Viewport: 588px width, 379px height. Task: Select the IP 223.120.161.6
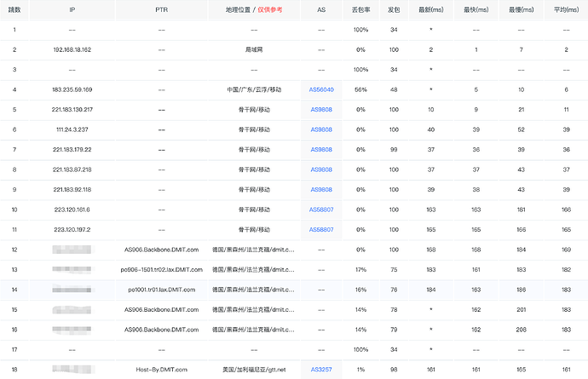click(x=72, y=210)
